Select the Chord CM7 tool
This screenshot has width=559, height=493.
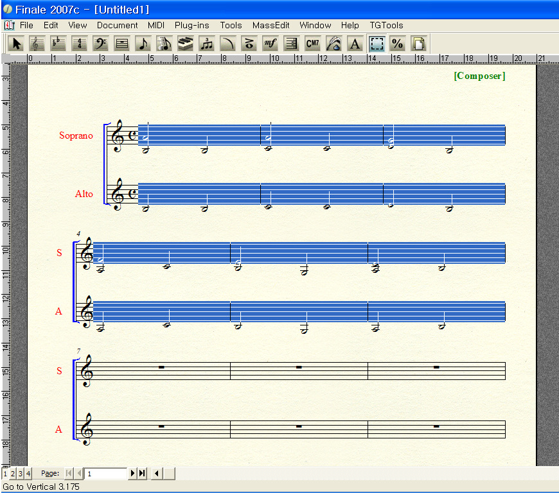pos(312,44)
